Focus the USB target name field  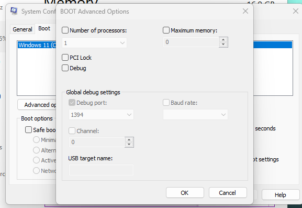tap(101, 170)
